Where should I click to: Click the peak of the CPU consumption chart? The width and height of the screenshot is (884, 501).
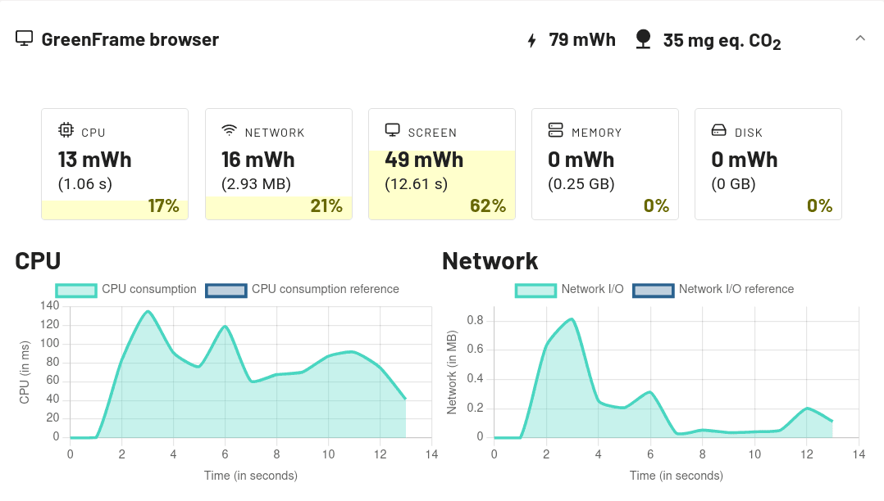[147, 312]
